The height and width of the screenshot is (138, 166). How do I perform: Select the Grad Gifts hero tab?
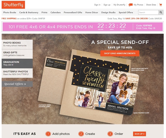click(x=17, y=54)
